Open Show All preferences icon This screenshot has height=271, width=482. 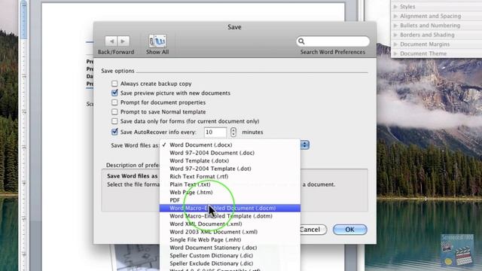(157, 41)
